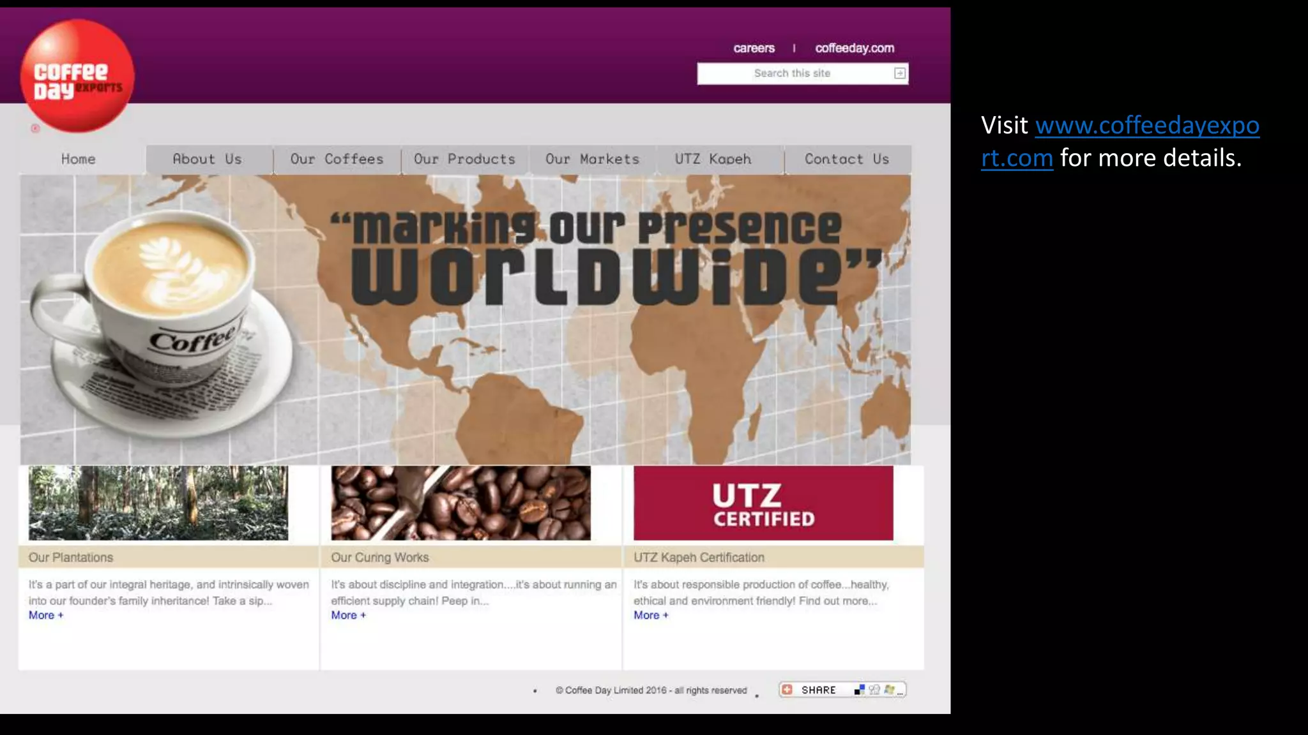This screenshot has height=735, width=1308.
Task: Open the Our Coffees menu
Action: point(337,160)
